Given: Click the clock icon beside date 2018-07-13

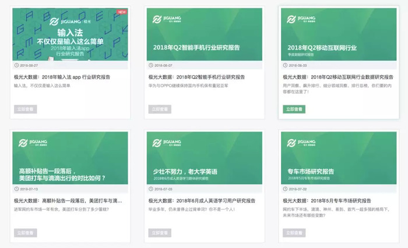Looking at the screenshot, I should pos(16,189).
